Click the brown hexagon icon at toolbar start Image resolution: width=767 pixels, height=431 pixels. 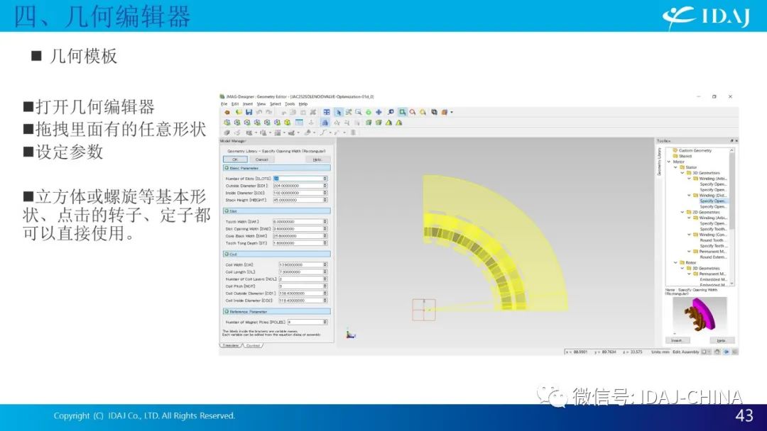(x=227, y=112)
